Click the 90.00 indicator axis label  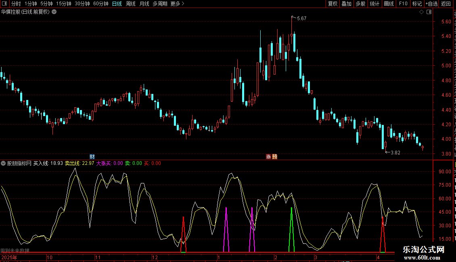point(445,171)
